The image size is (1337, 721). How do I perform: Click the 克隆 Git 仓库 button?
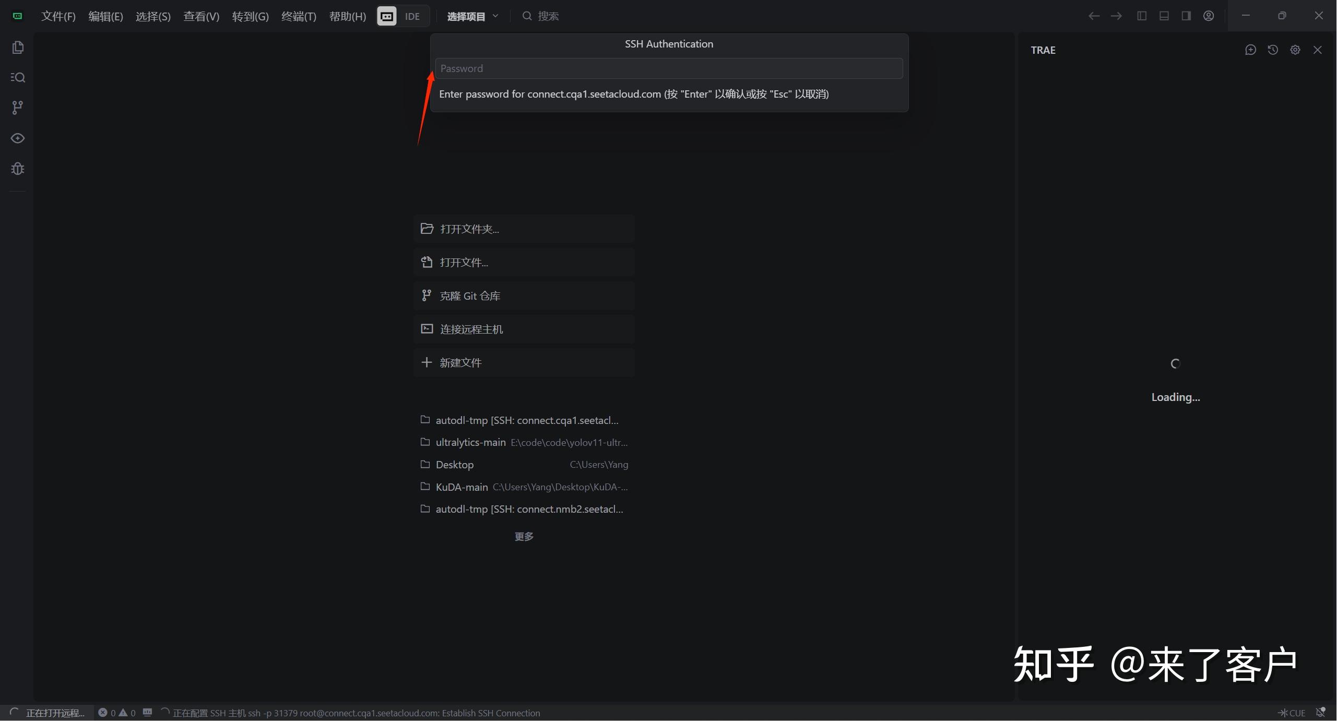524,296
